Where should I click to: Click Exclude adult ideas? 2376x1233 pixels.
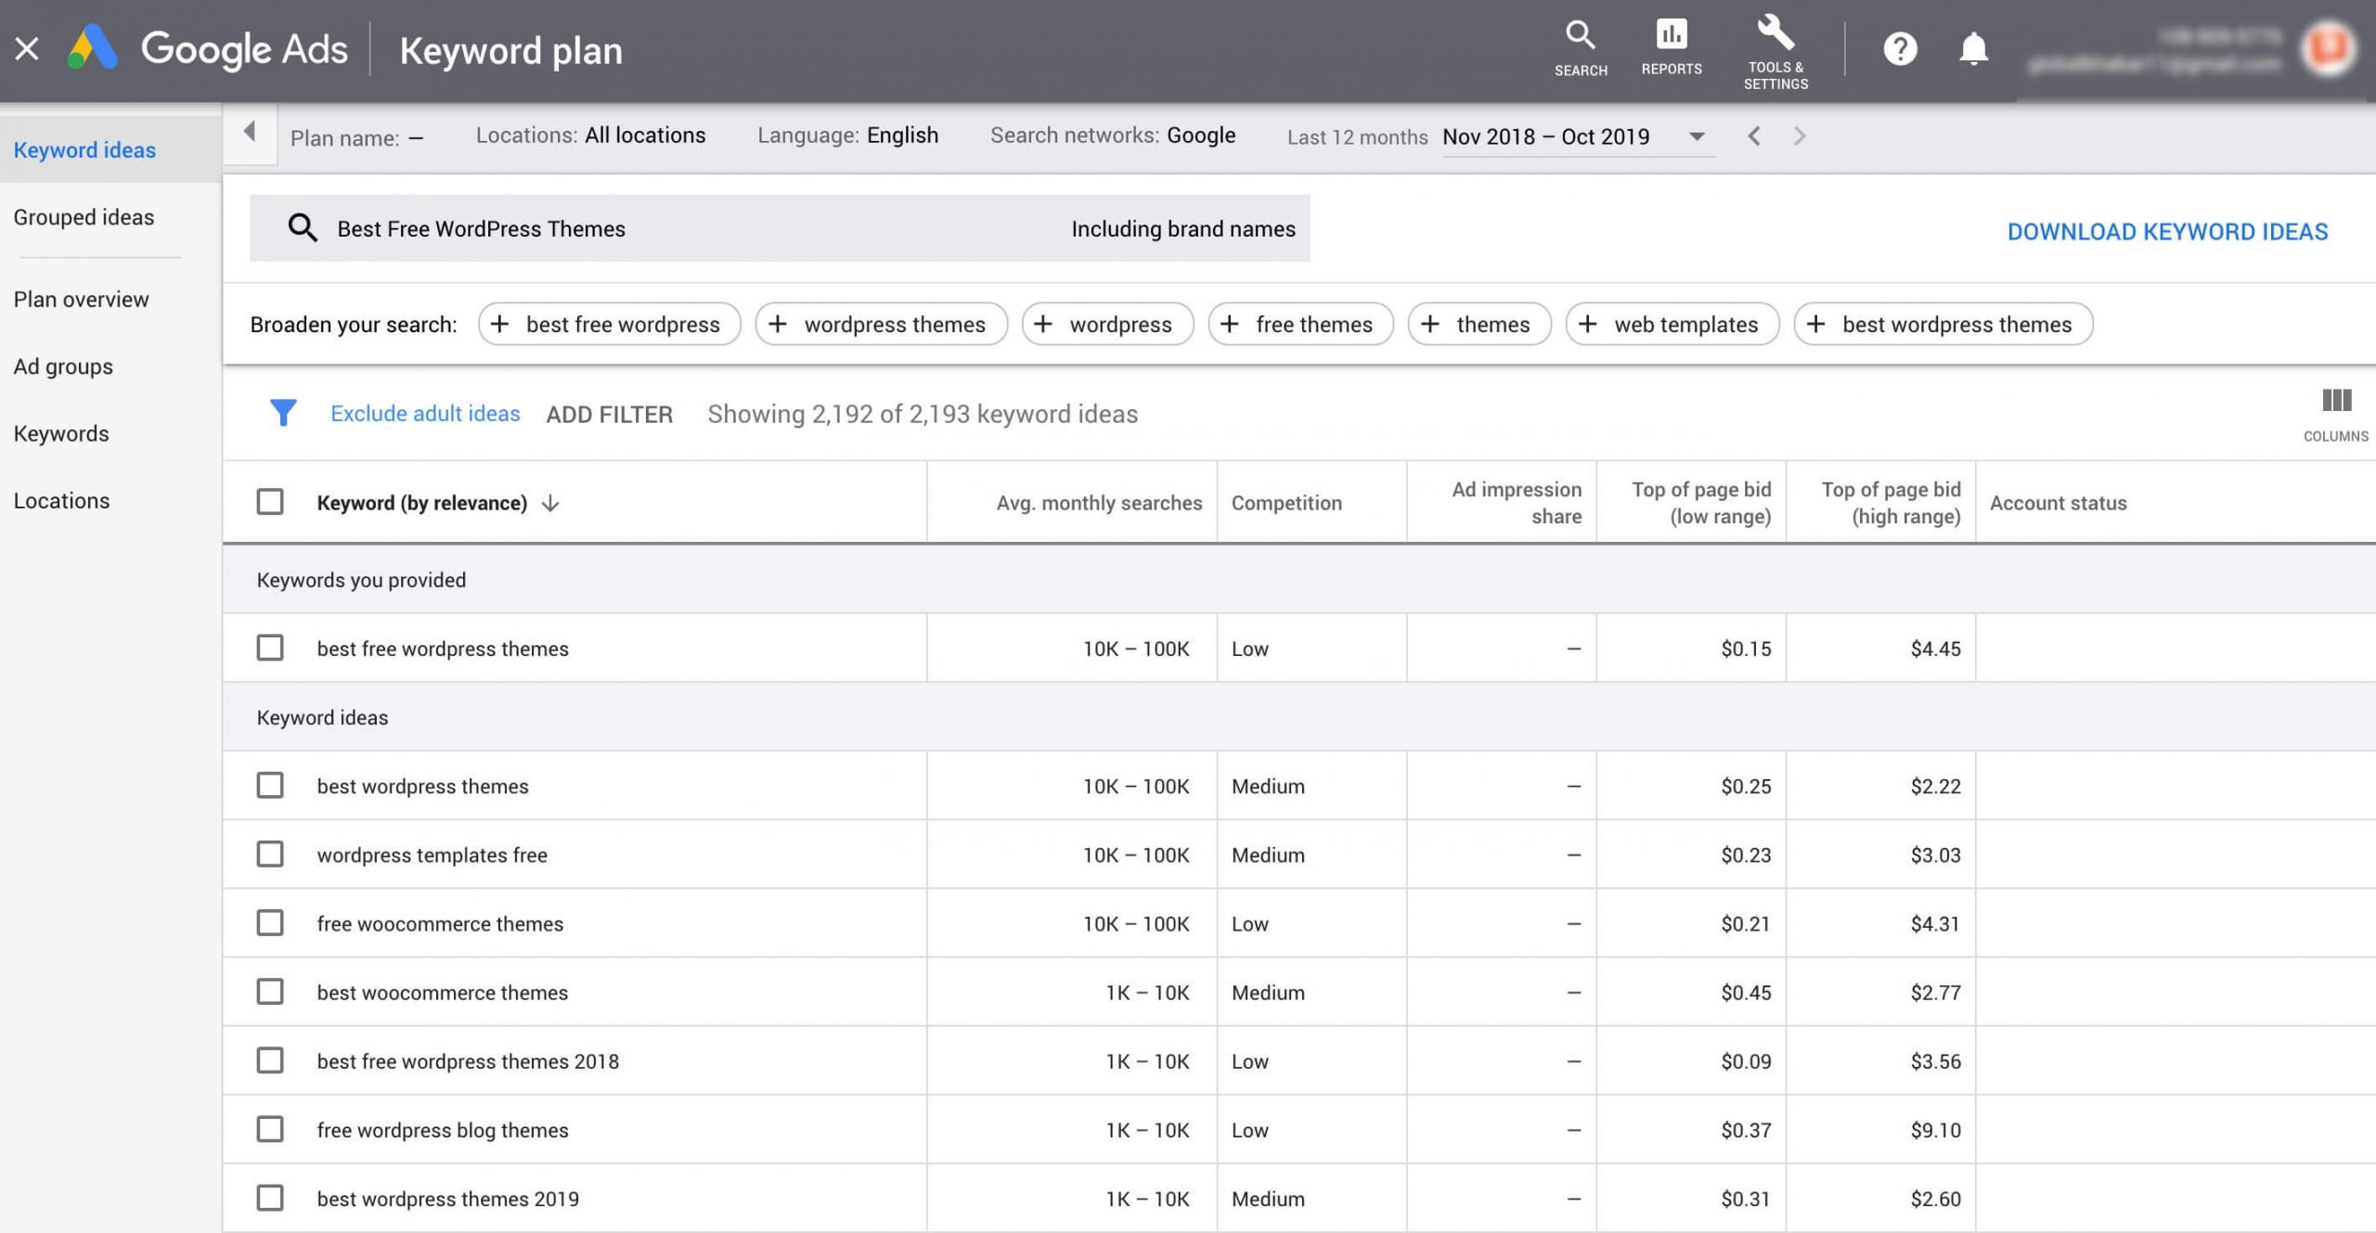pyautogui.click(x=426, y=413)
